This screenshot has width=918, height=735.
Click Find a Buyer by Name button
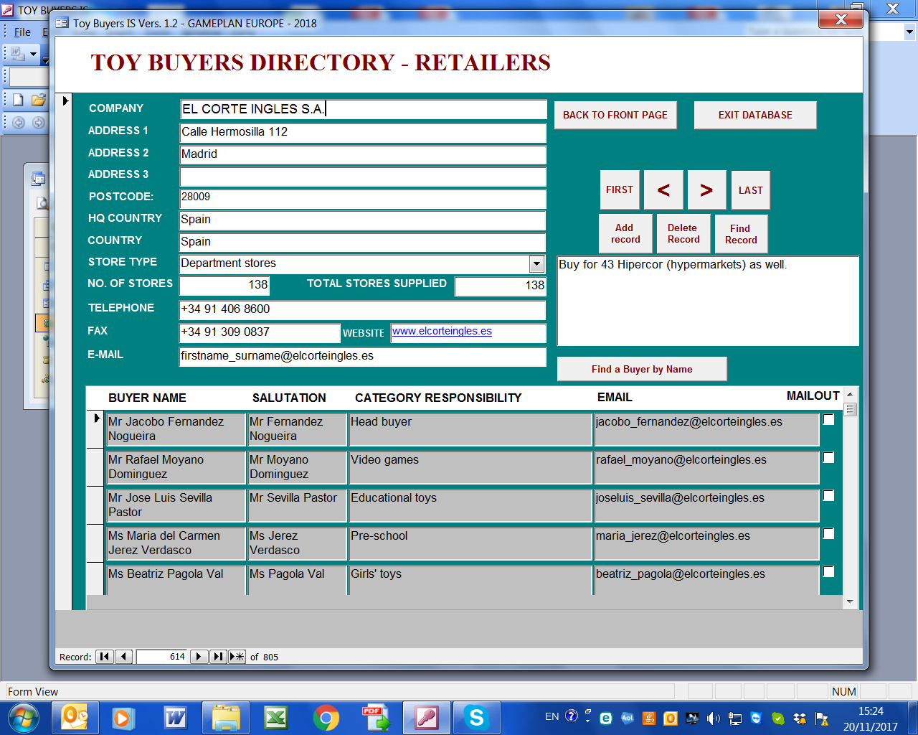pyautogui.click(x=642, y=369)
